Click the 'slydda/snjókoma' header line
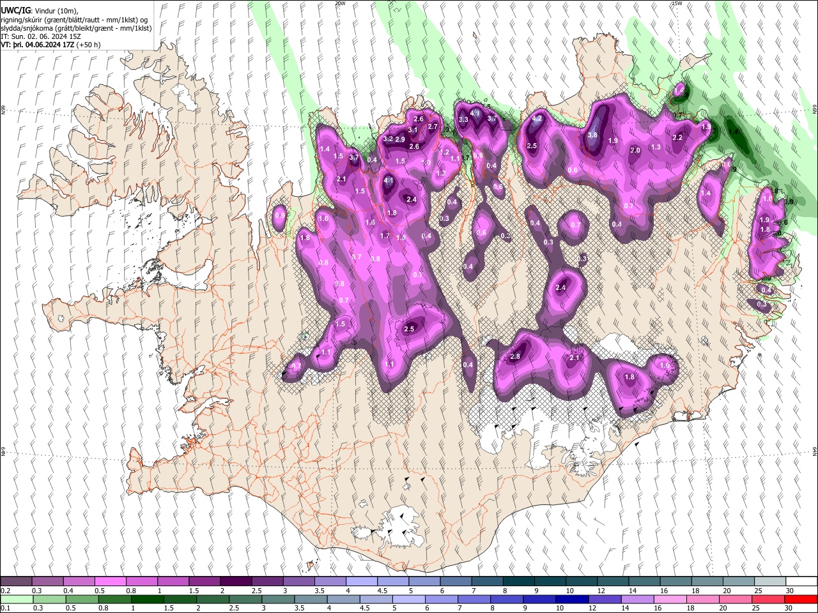This screenshot has width=818, height=613. 76,28
